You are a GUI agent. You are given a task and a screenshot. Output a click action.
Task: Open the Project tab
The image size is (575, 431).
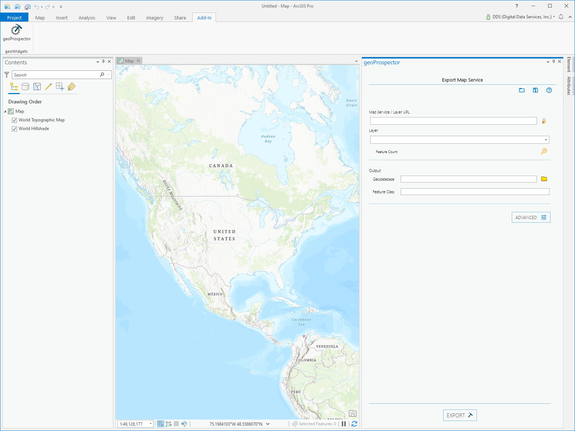pos(14,18)
